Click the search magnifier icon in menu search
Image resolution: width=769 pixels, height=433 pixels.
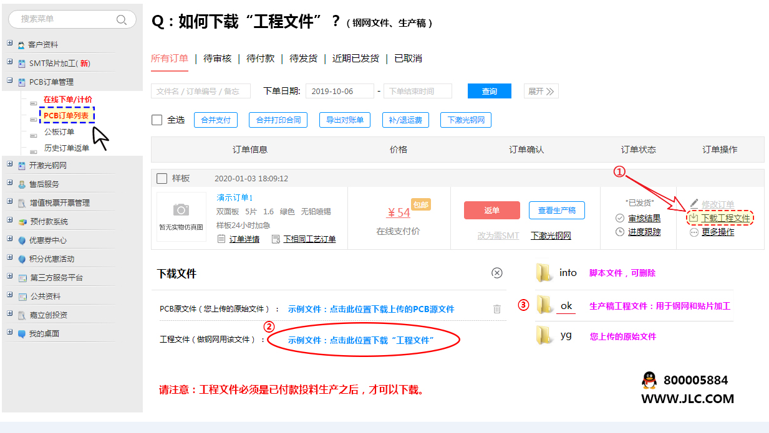122,19
